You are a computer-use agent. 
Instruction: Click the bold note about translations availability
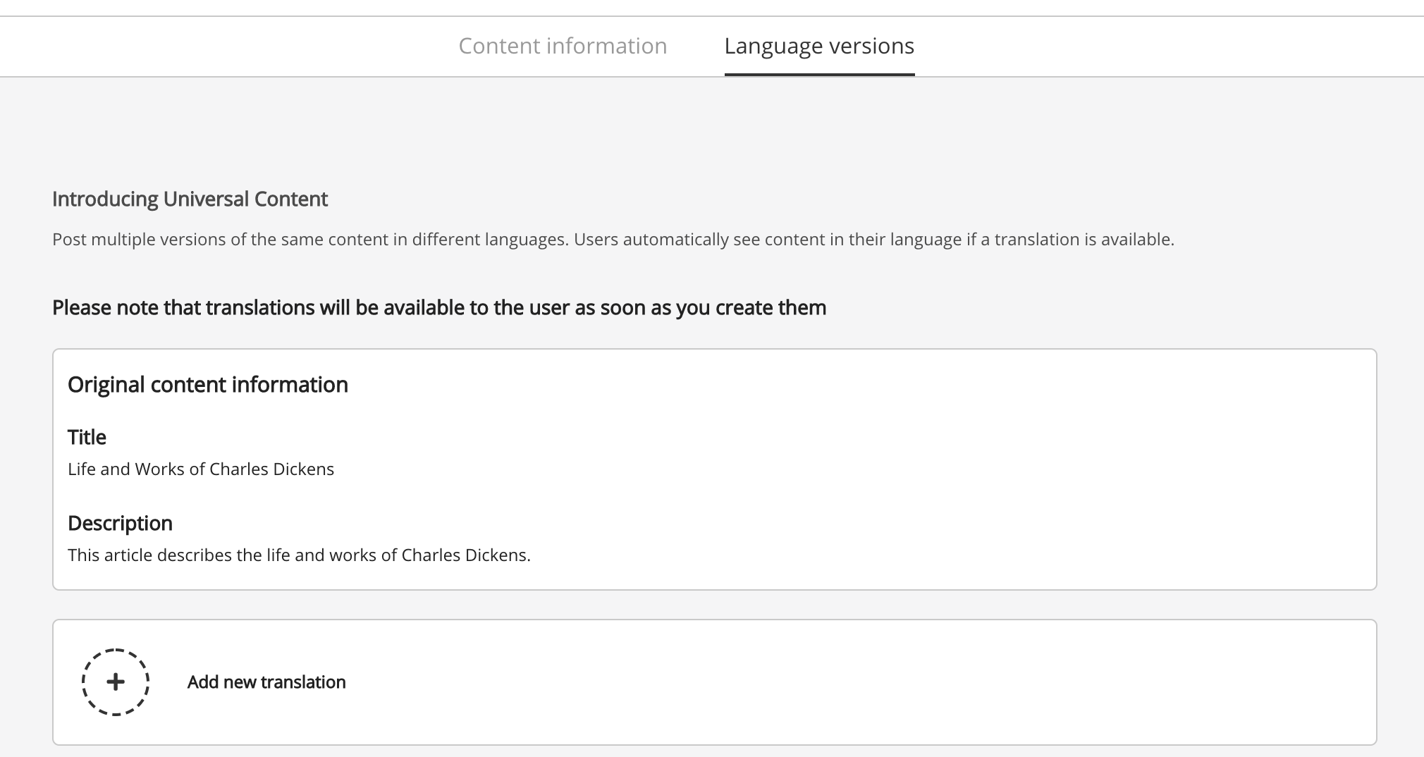tap(439, 308)
